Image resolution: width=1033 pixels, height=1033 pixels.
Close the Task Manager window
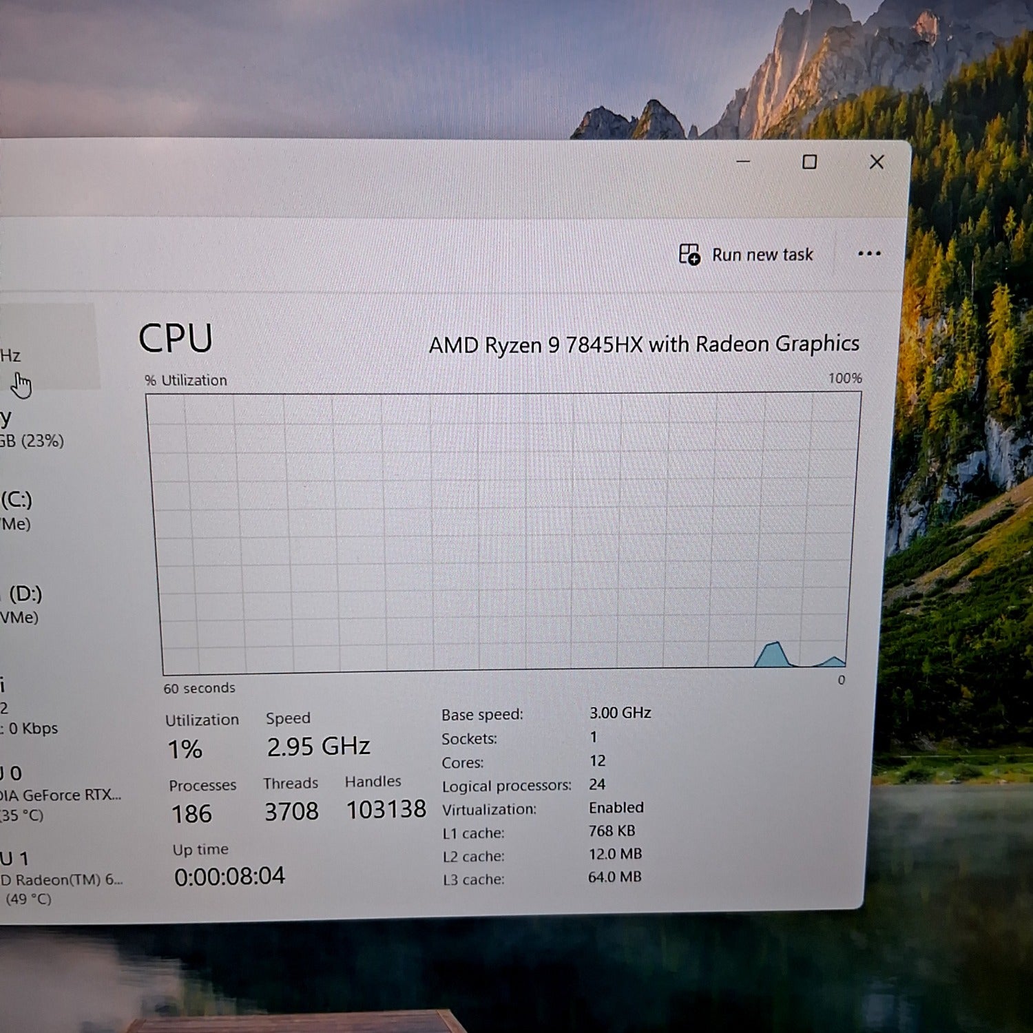click(877, 162)
